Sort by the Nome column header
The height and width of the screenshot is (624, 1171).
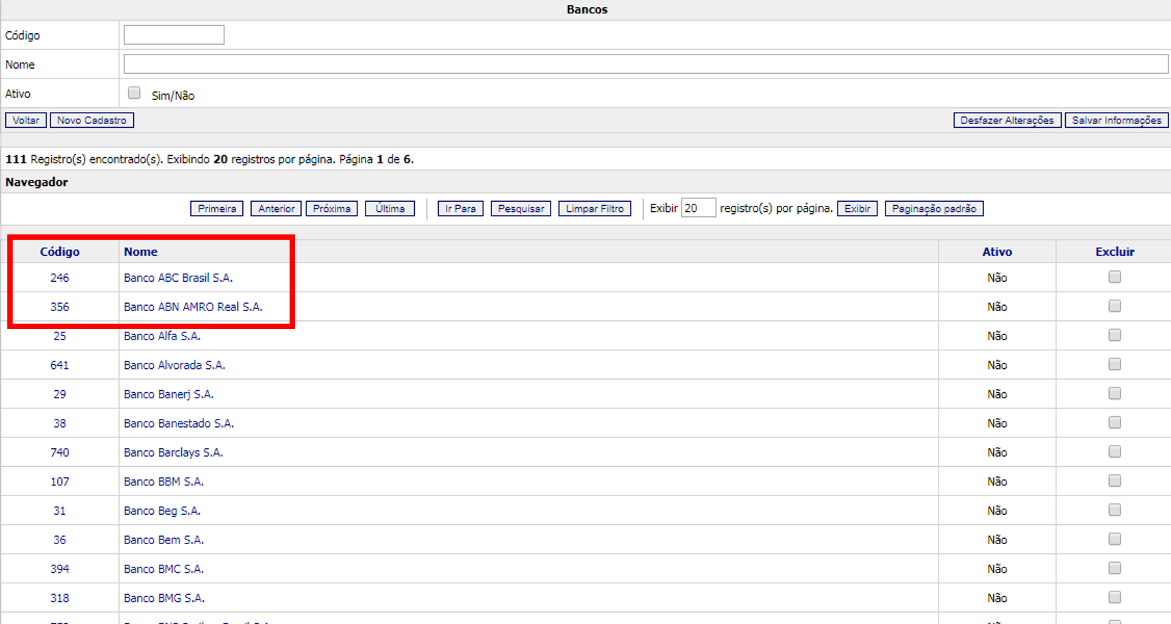(x=140, y=252)
